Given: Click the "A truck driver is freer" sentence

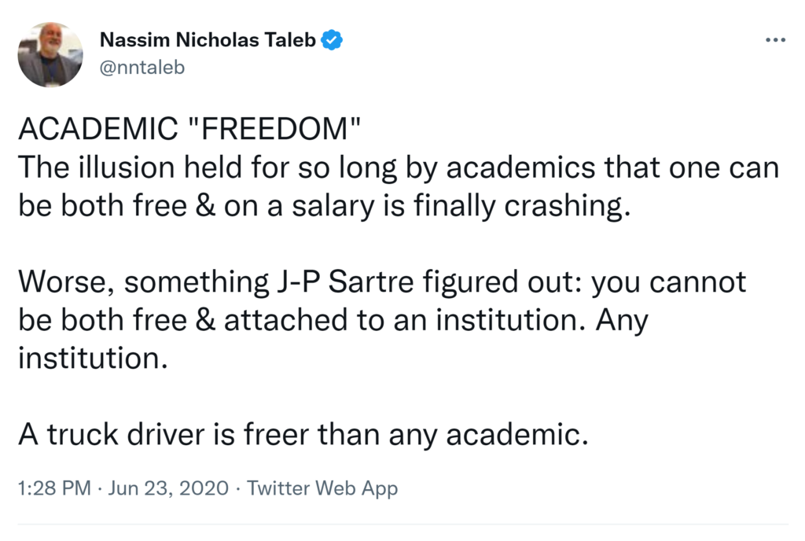Looking at the screenshot, I should click(303, 436).
